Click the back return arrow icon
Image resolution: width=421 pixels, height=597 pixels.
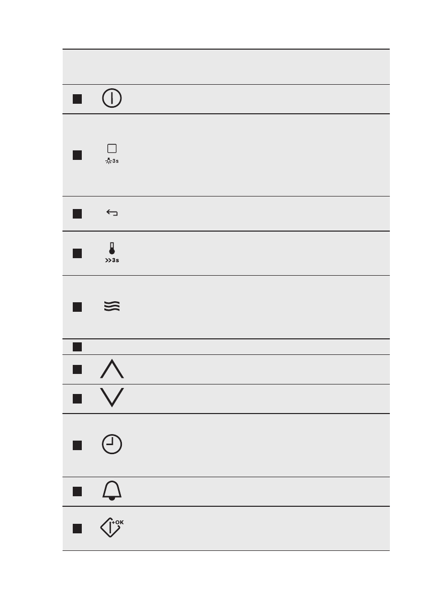[112, 214]
